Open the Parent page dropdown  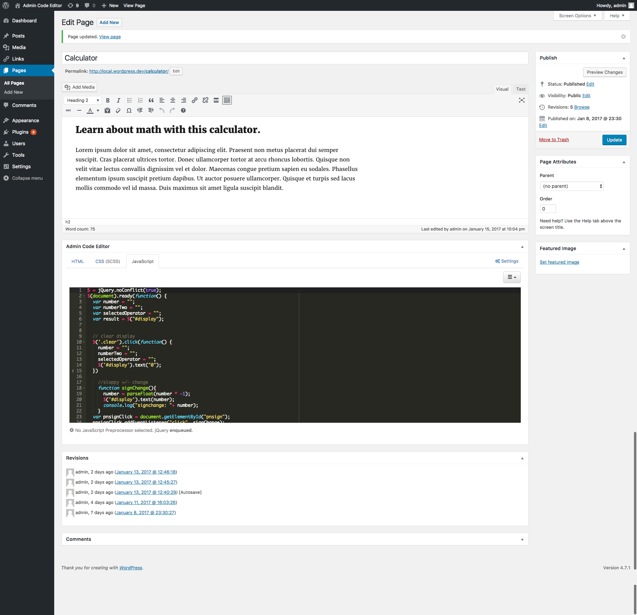[x=571, y=186]
